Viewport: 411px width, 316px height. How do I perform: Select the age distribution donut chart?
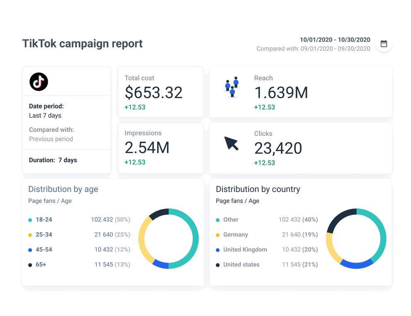click(169, 239)
